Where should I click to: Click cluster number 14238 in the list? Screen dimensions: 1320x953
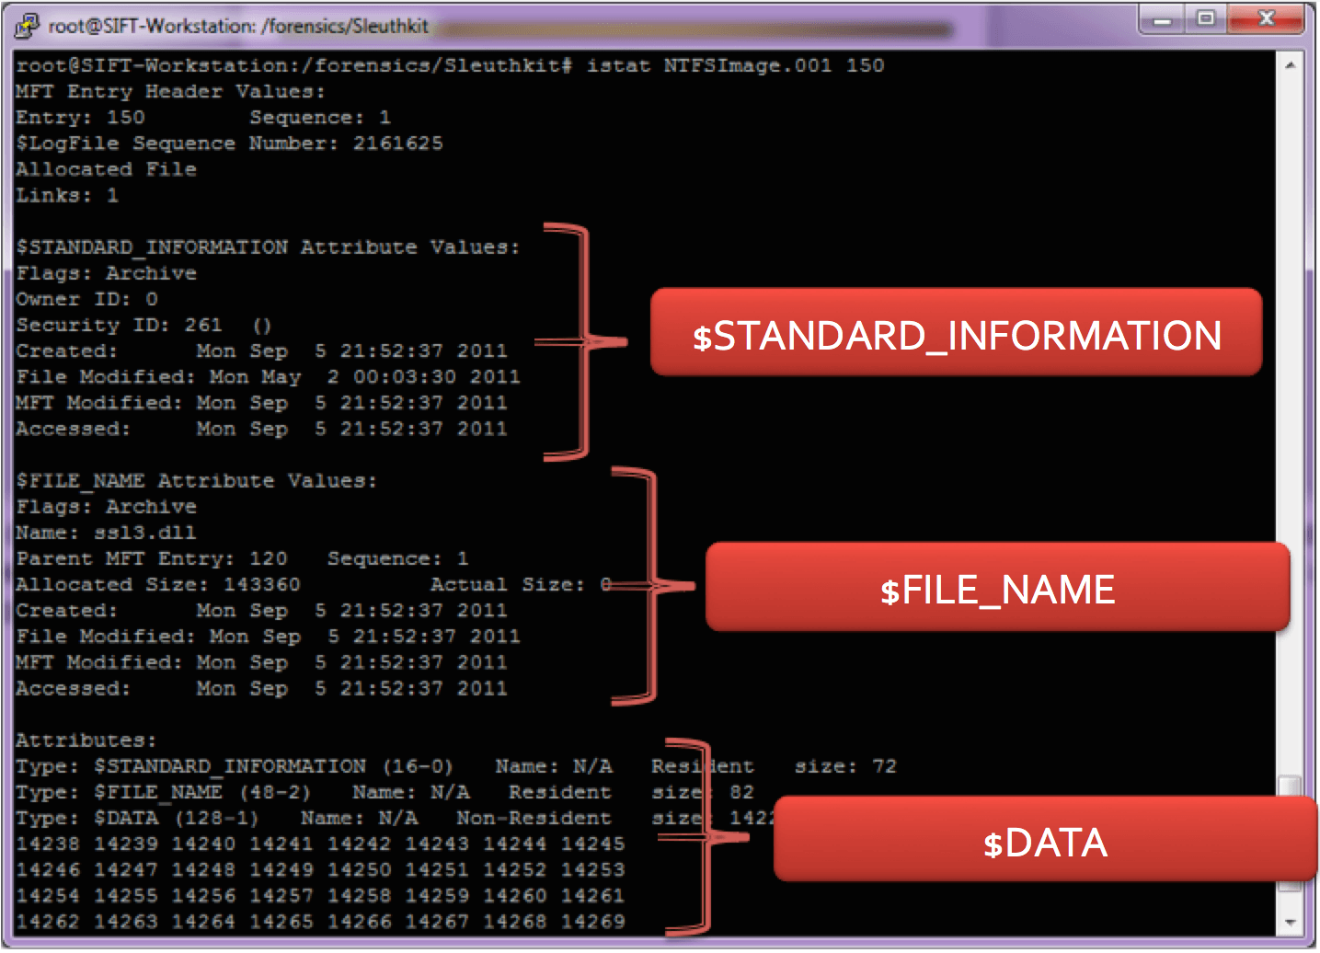48,844
